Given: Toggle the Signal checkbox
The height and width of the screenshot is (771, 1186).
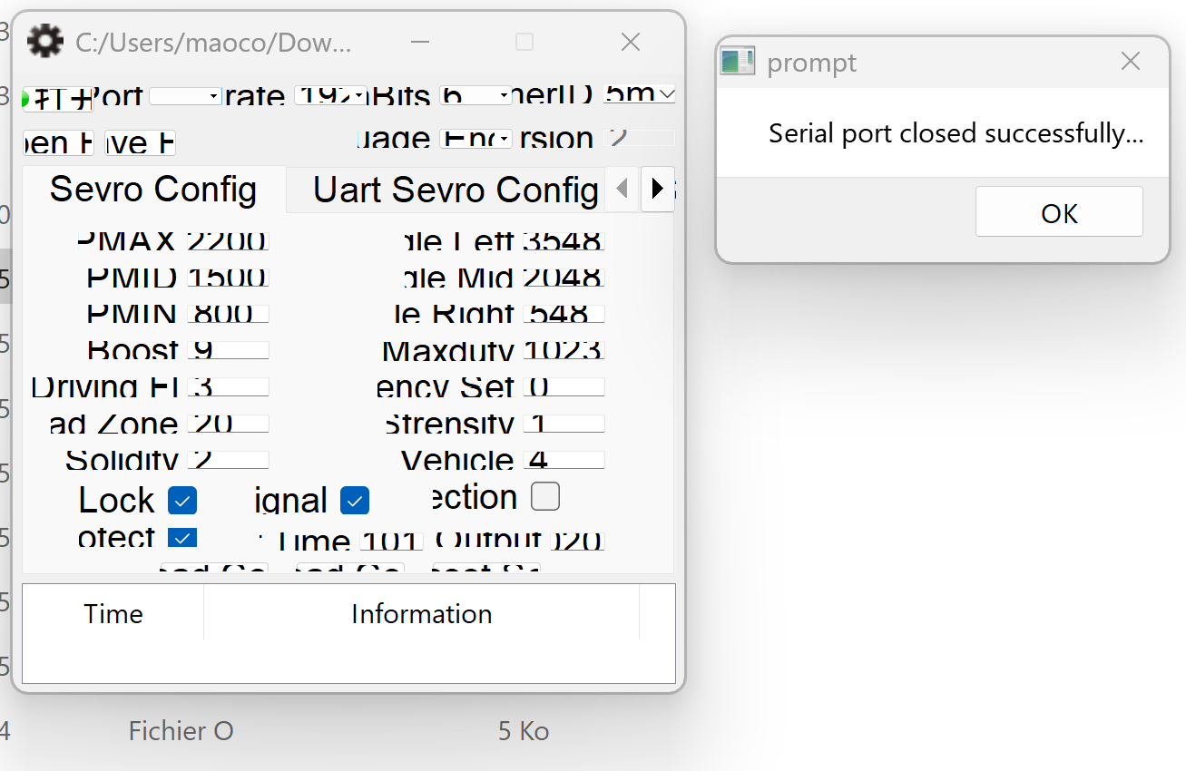Looking at the screenshot, I should point(354,500).
